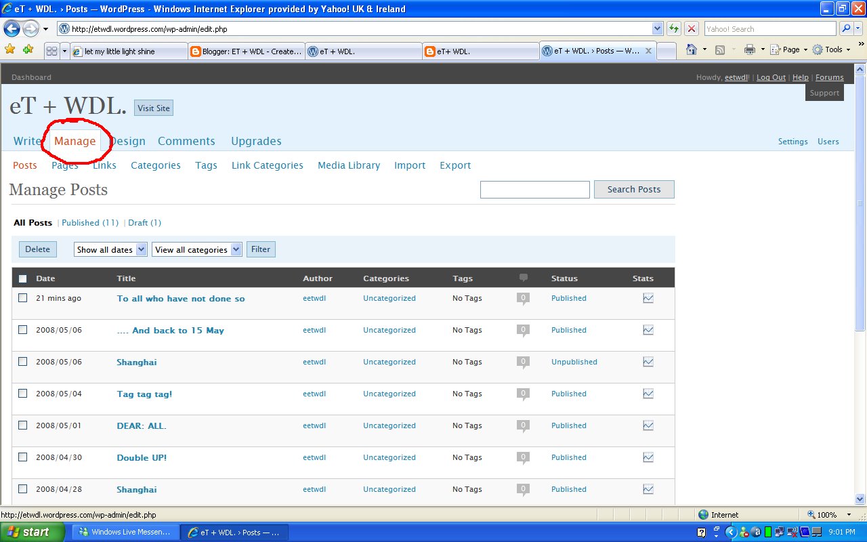Close the active 'eT + WDL. › Posts' tab
This screenshot has width=867, height=542.
[648, 51]
